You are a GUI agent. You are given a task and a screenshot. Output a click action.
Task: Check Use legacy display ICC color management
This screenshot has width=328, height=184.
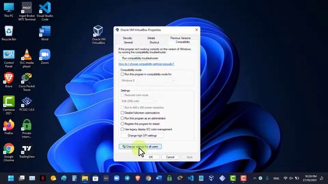[122, 129]
